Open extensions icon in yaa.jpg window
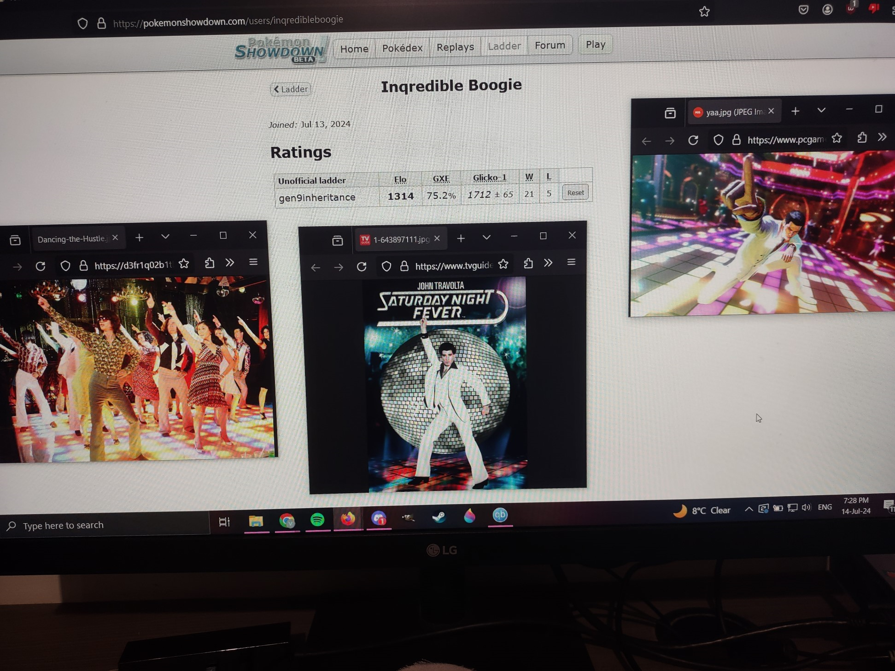This screenshot has width=895, height=671. [862, 137]
